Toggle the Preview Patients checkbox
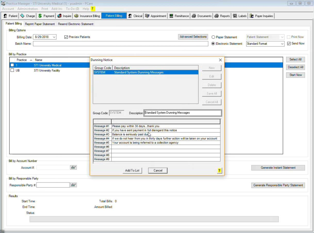This screenshot has width=314, height=233. coord(66,37)
